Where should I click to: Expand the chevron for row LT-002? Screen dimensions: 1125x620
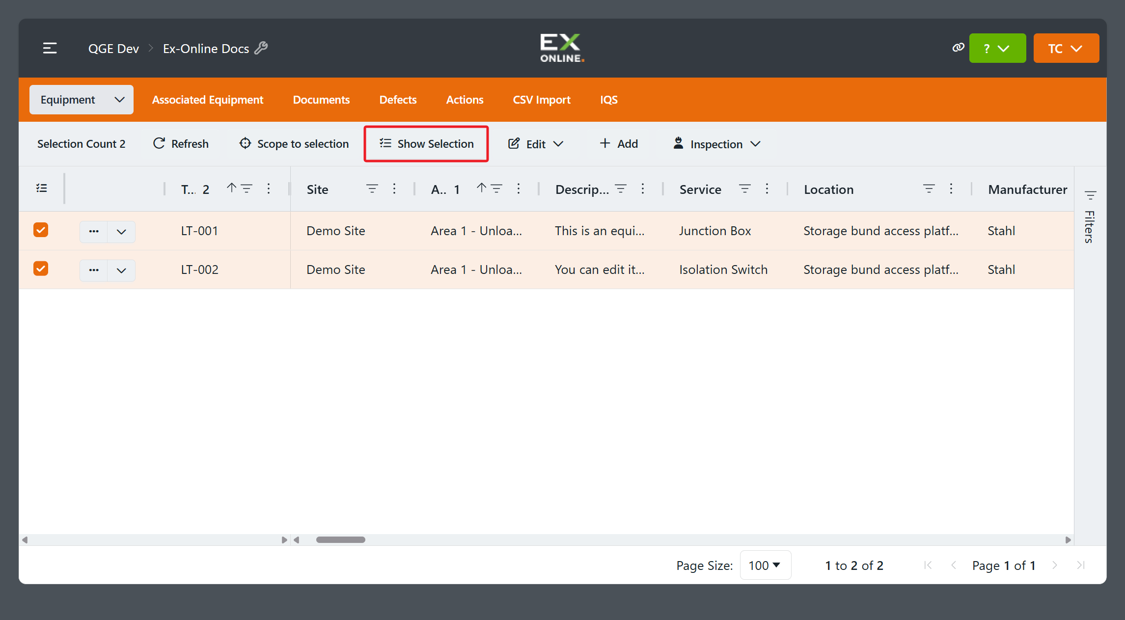pos(121,270)
